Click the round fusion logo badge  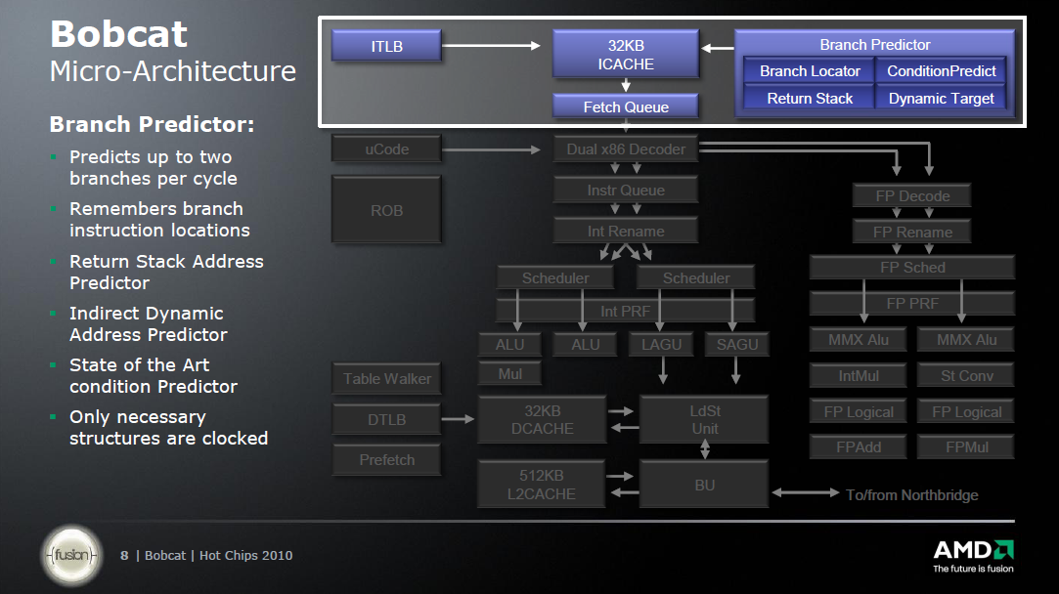[x=71, y=556]
